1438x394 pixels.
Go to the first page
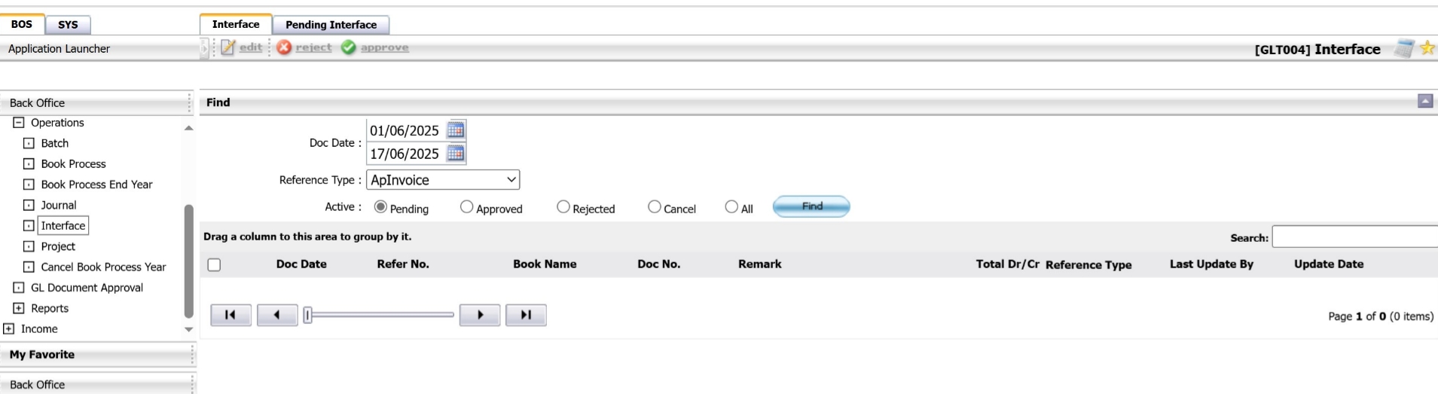pyautogui.click(x=231, y=315)
